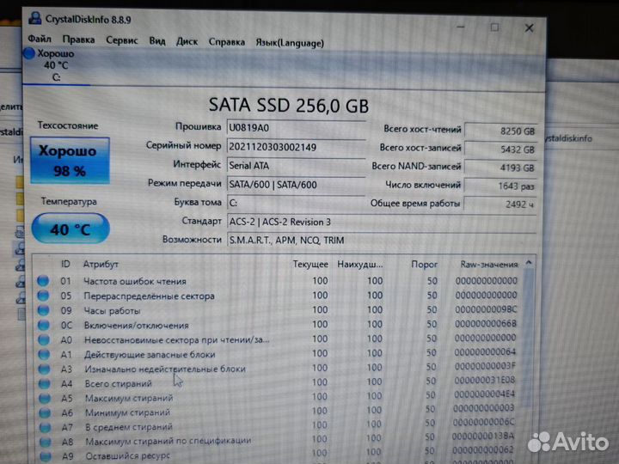Viewport: 619px width, 464px height.
Task: Click the status circle of attribute 01
Action: click(x=43, y=281)
